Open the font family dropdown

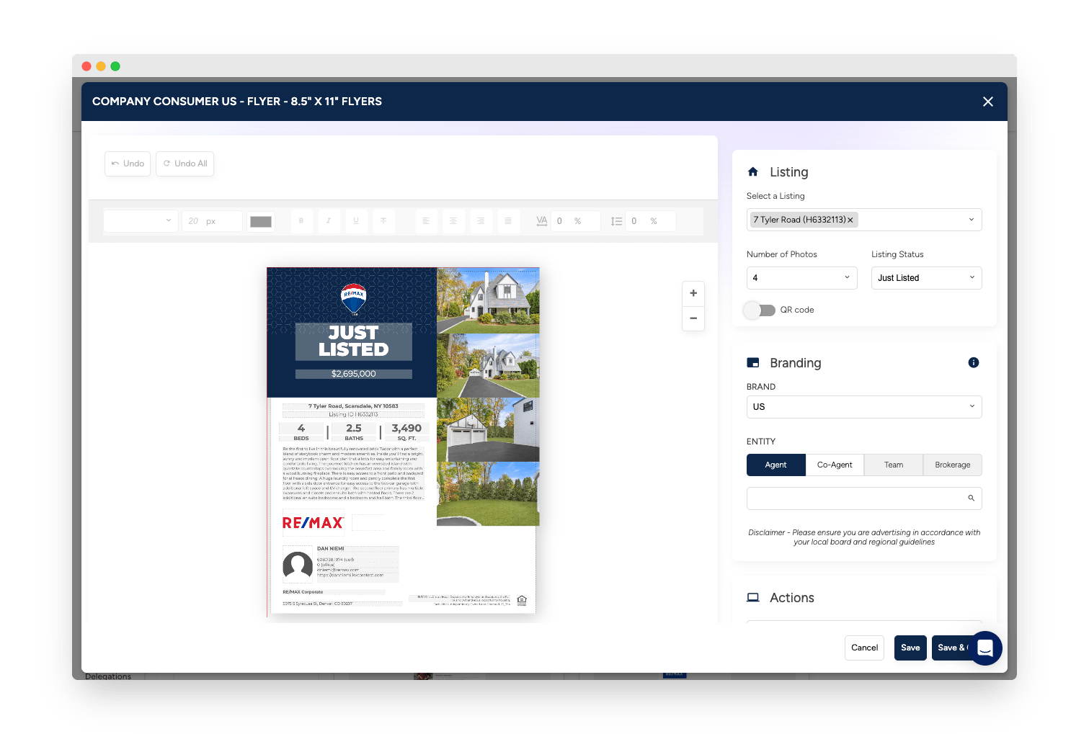click(141, 221)
